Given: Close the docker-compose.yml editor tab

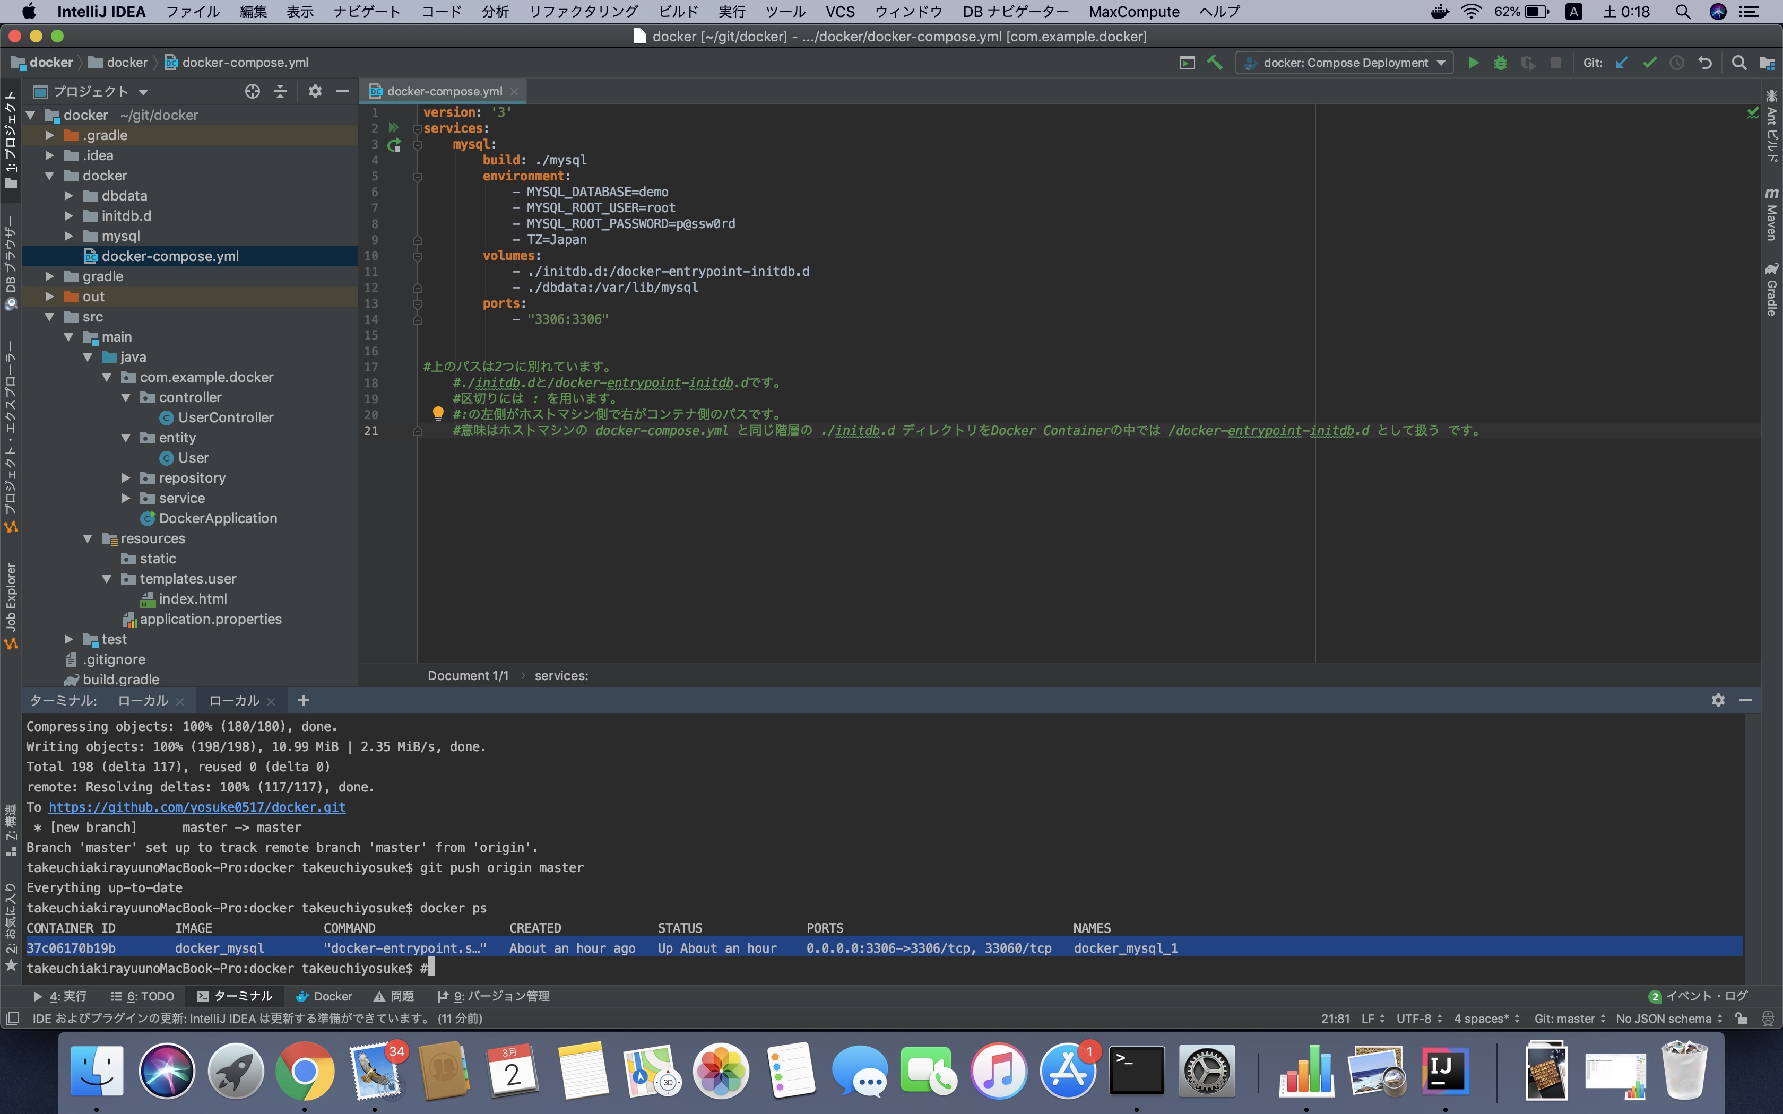Looking at the screenshot, I should 514,91.
